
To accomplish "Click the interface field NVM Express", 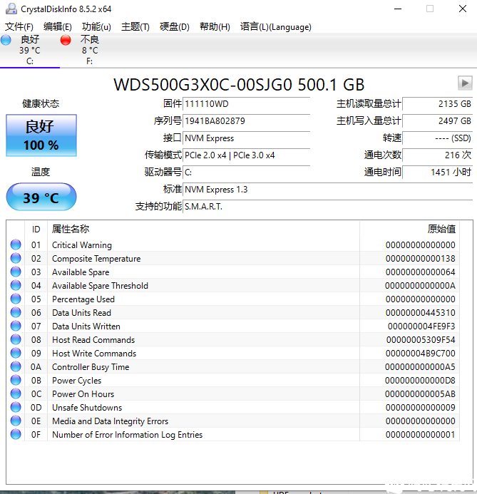I will [x=247, y=138].
